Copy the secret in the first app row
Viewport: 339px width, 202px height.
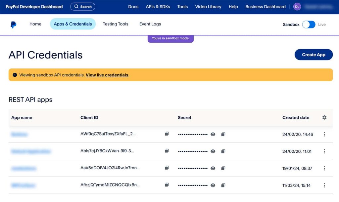pyautogui.click(x=223, y=134)
